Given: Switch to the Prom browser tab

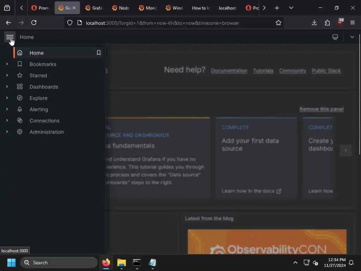Looking at the screenshot, I should [x=40, y=8].
